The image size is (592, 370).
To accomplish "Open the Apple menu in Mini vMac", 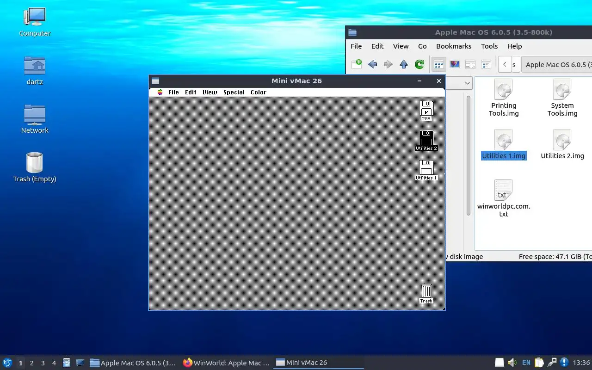I will click(x=160, y=92).
